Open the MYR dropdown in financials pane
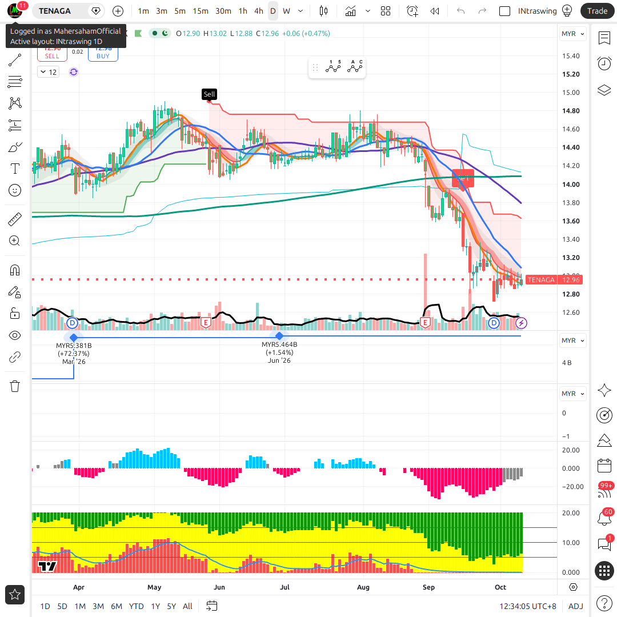617x617 pixels. click(x=572, y=340)
